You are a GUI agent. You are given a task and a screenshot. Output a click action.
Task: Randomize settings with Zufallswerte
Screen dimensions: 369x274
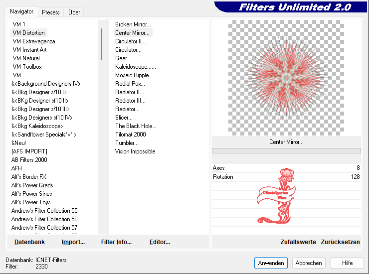(x=298, y=242)
